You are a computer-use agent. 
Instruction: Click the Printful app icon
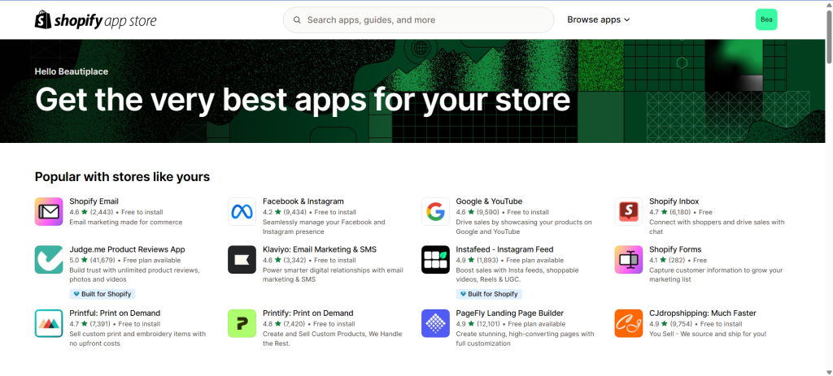pyautogui.click(x=49, y=322)
